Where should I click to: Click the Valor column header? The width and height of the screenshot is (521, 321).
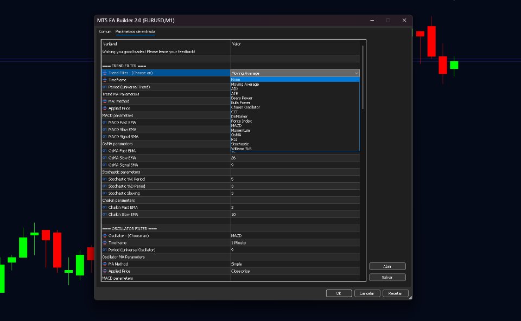tap(295, 44)
